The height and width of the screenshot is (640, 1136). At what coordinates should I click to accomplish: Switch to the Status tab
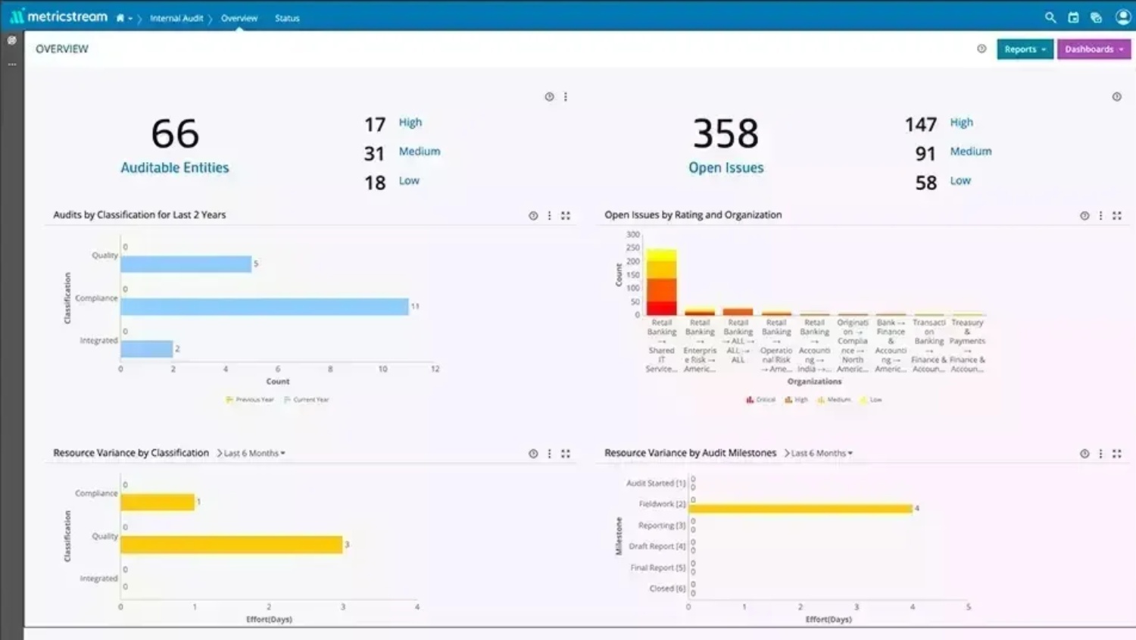click(286, 17)
